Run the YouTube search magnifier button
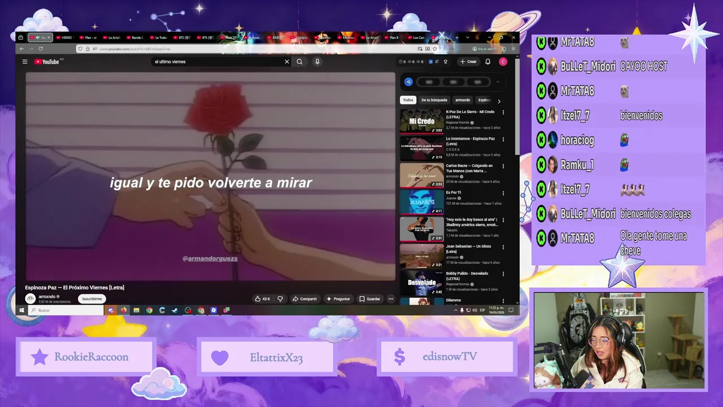 [x=299, y=62]
